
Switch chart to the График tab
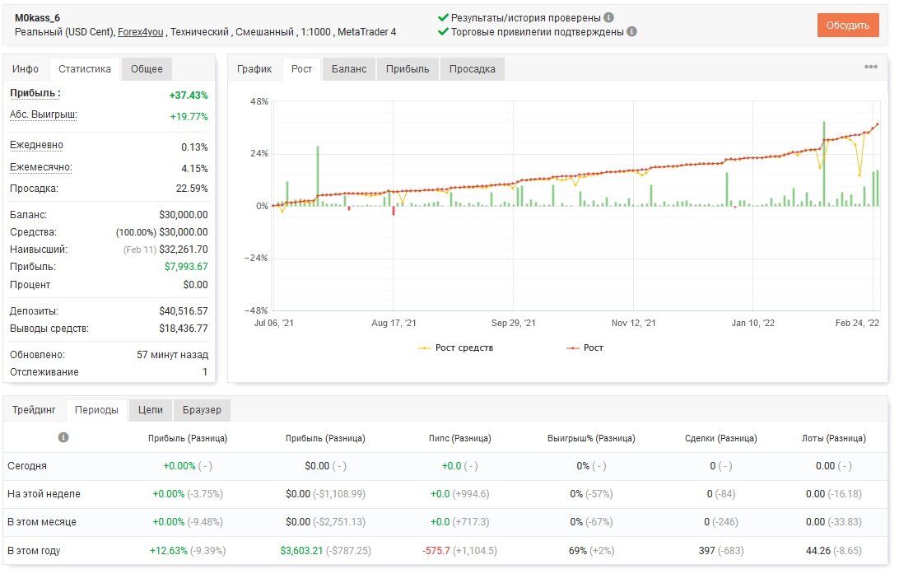click(x=254, y=69)
